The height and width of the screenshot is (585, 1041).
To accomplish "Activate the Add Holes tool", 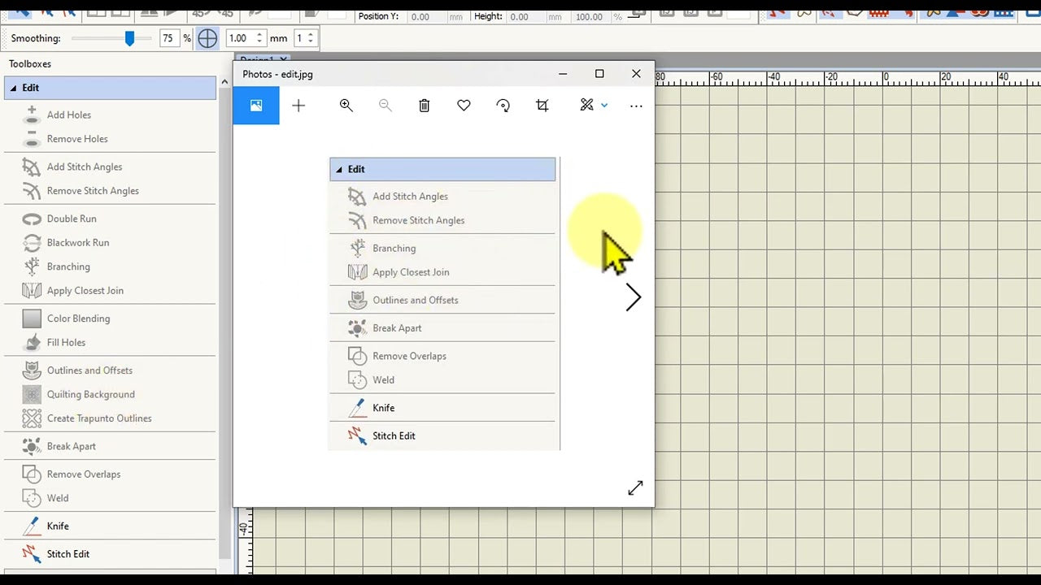I will (69, 115).
